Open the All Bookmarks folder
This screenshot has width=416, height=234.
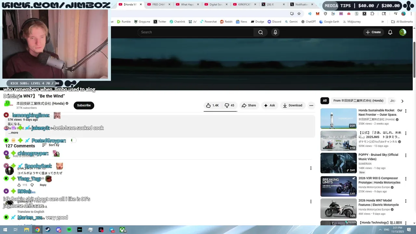click(x=402, y=22)
